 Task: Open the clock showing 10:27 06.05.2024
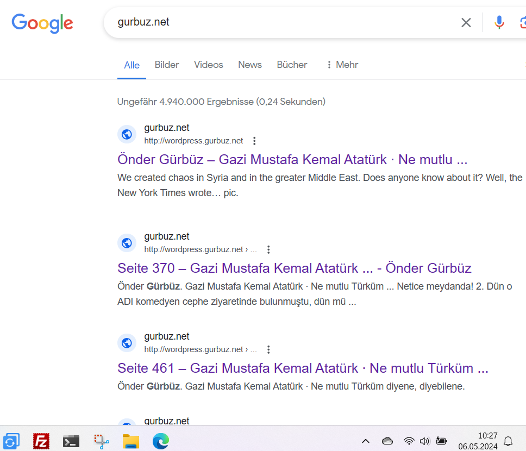(478, 441)
